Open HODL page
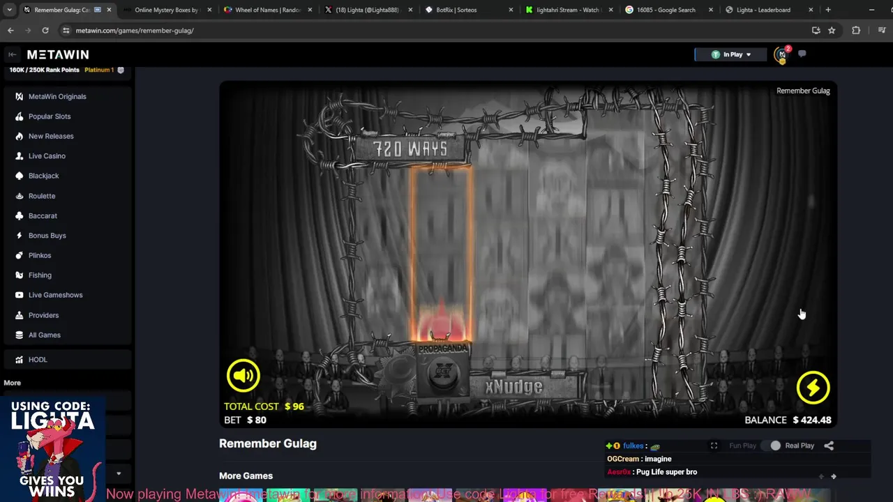893x502 pixels. click(38, 360)
